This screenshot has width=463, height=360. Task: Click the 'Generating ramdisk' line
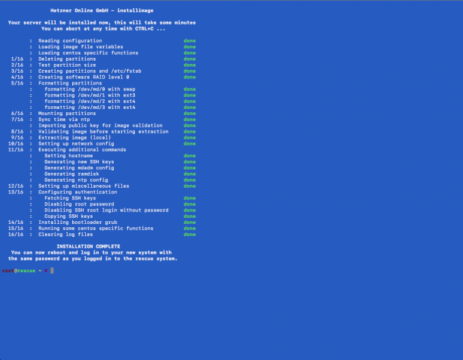71,174
